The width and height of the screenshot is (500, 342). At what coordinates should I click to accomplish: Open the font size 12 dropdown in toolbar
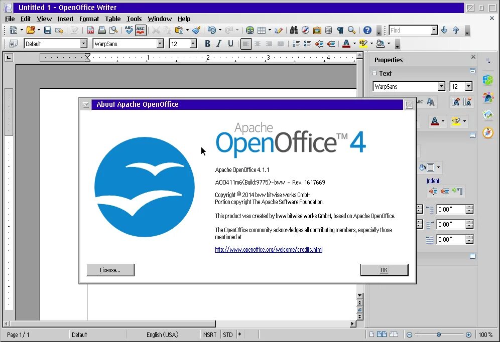click(193, 44)
